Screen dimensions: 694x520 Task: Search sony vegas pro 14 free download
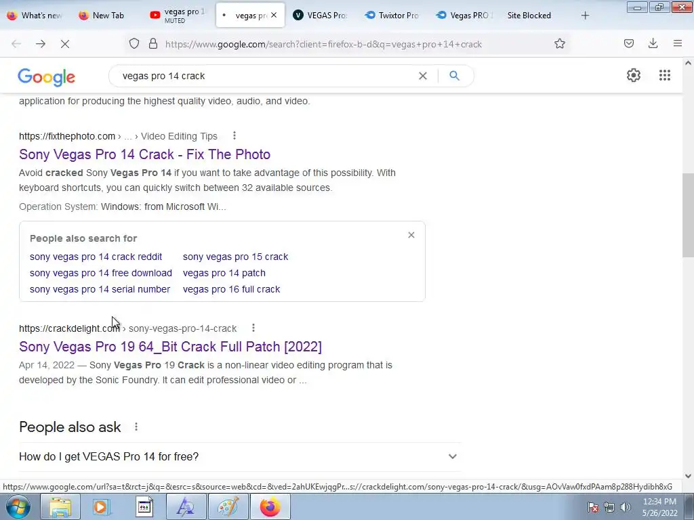(101, 274)
